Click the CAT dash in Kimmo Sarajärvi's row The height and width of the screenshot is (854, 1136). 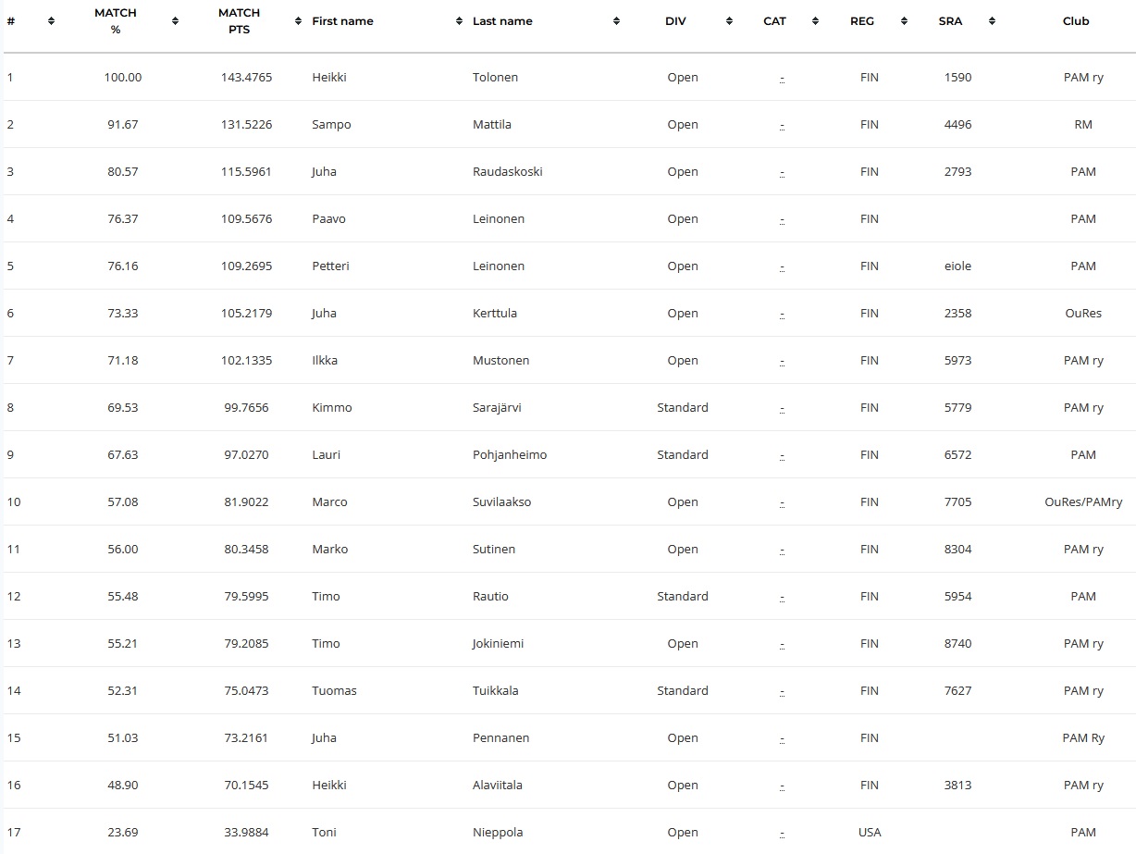click(782, 408)
